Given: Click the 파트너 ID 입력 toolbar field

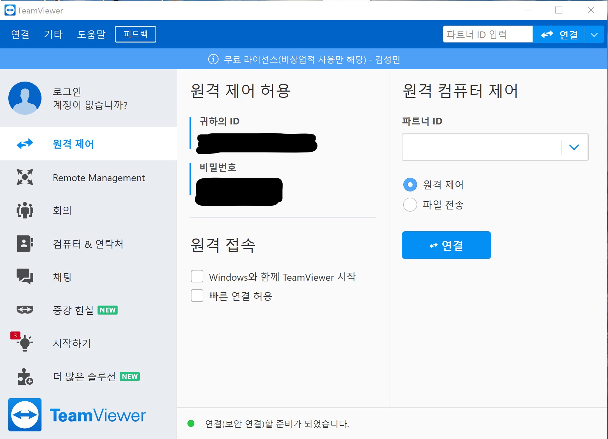Looking at the screenshot, I should pos(488,34).
